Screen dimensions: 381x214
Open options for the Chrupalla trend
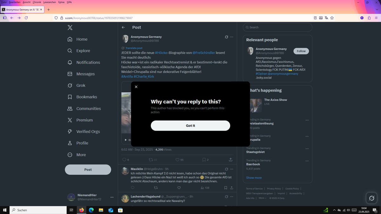(x=307, y=136)
